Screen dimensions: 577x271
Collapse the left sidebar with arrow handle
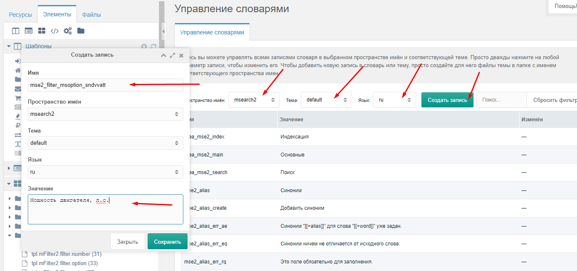pos(164,31)
